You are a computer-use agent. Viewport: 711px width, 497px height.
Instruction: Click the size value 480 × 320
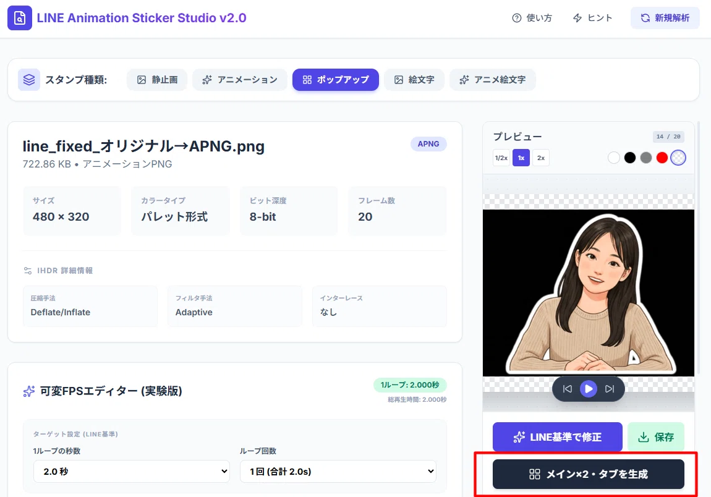(61, 217)
